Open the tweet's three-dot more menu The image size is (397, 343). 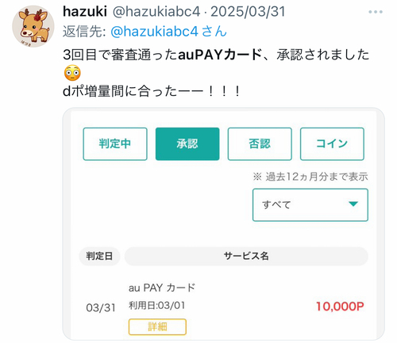pyautogui.click(x=376, y=12)
